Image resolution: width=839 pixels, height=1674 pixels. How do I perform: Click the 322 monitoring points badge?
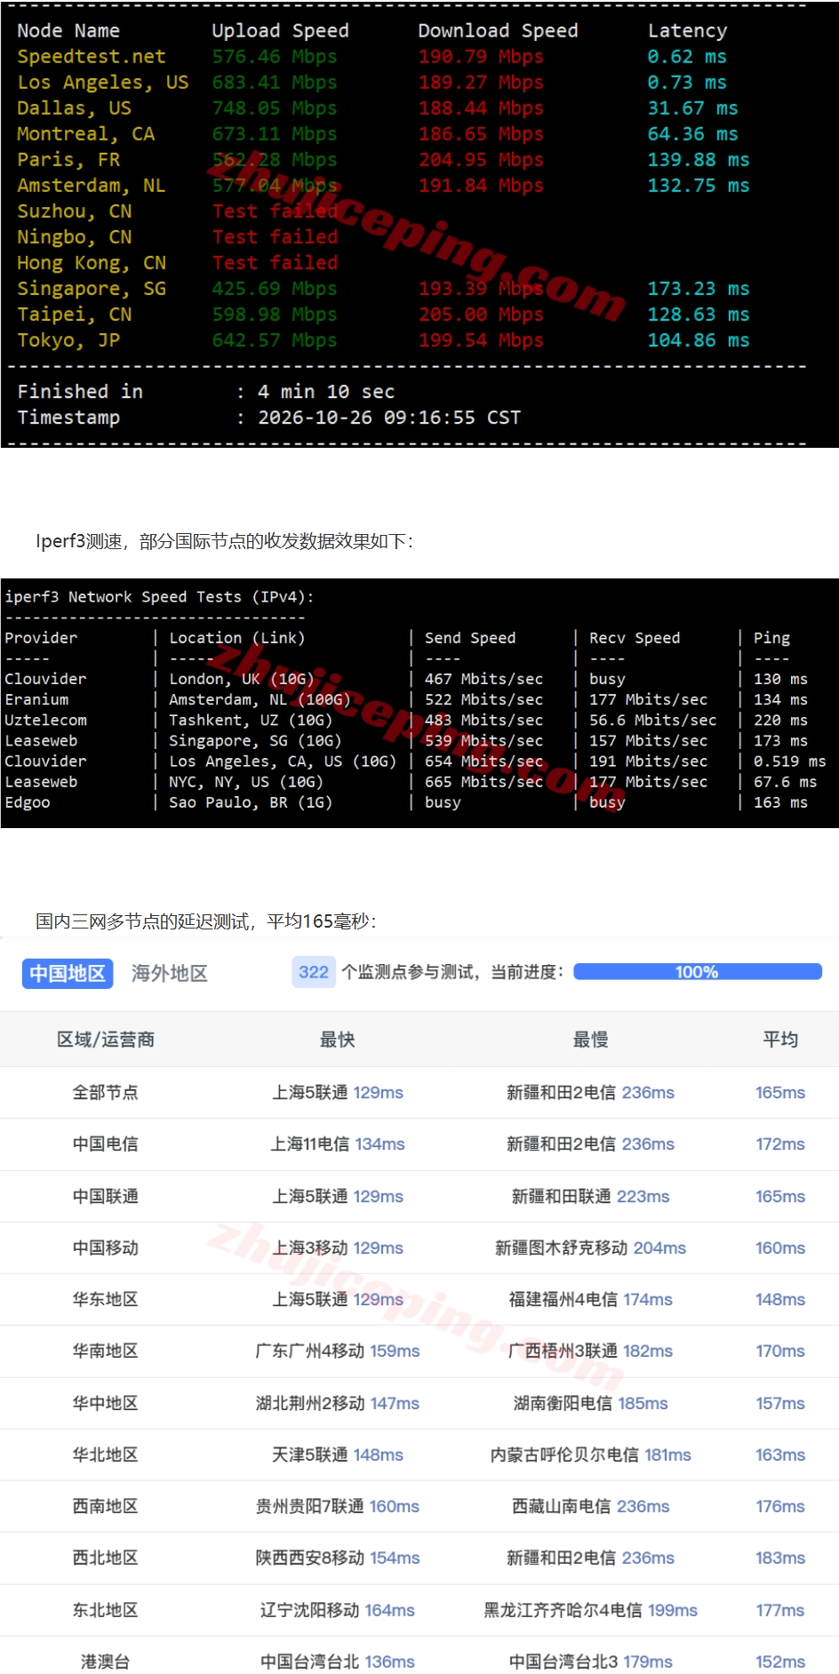(x=314, y=972)
